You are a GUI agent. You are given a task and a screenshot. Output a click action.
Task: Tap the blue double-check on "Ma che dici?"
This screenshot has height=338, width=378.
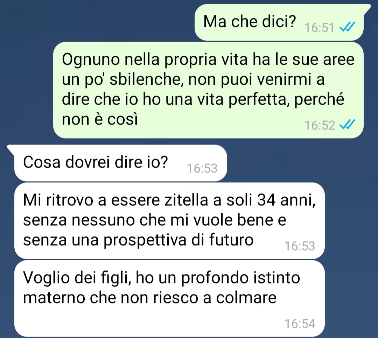point(347,27)
